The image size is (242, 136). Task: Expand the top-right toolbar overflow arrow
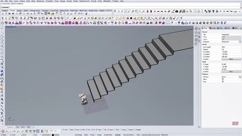pos(240,11)
